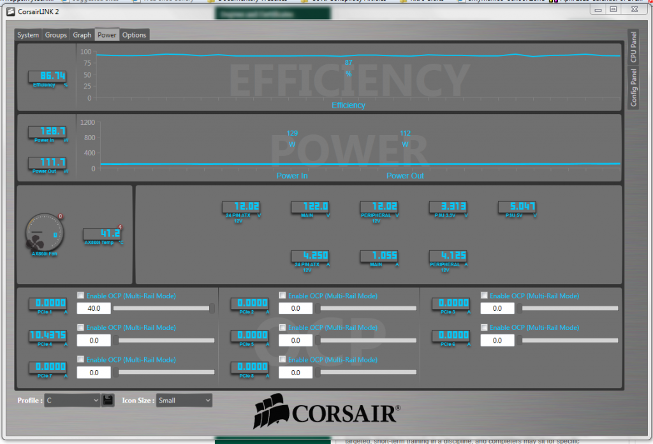Click the PCIe 6 OCP slider
Screen dimensions: 653x444
pyautogui.click(x=567, y=340)
